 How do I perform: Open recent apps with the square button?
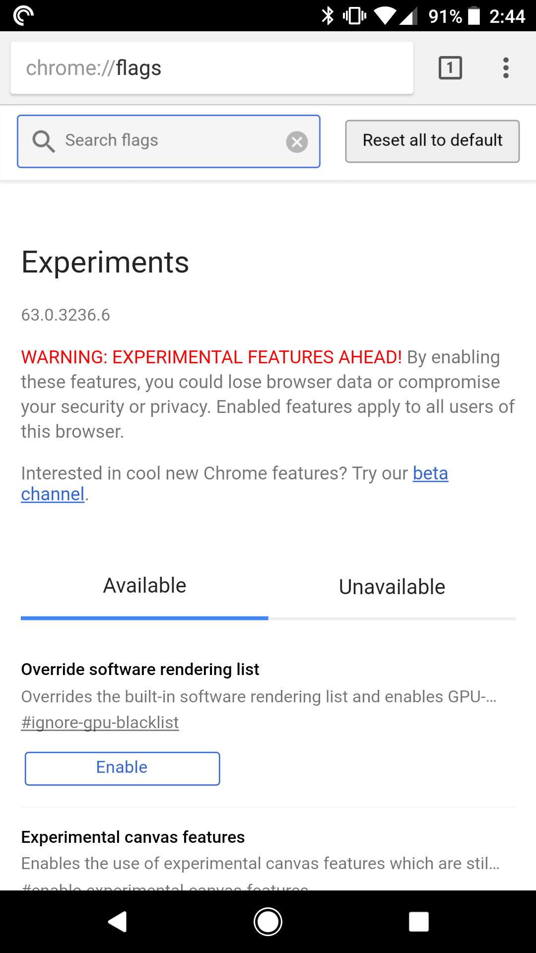point(418,921)
